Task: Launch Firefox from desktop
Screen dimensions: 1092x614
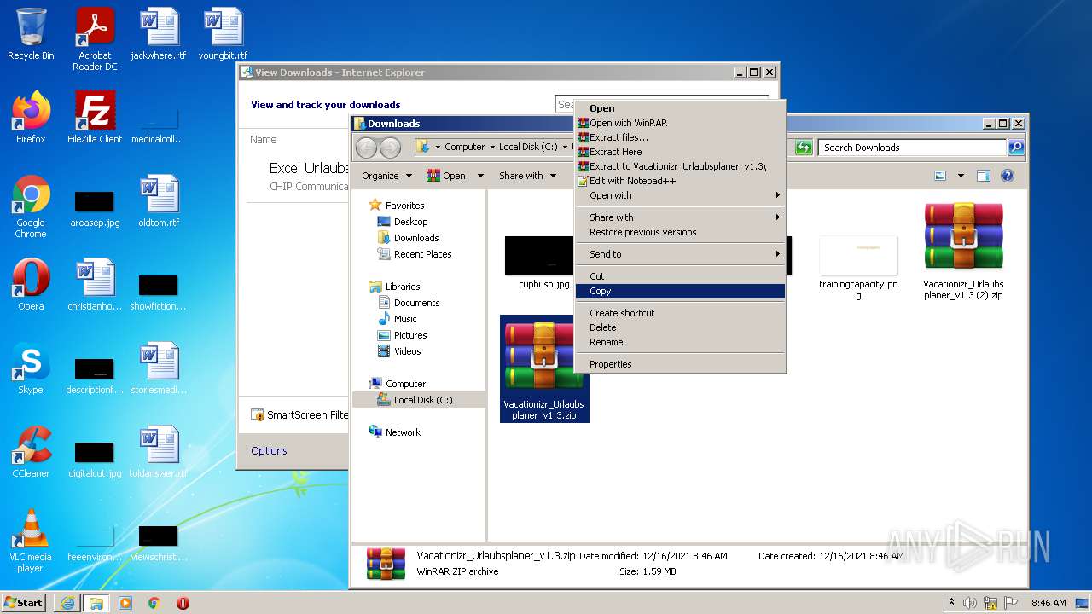Action: click(31, 118)
